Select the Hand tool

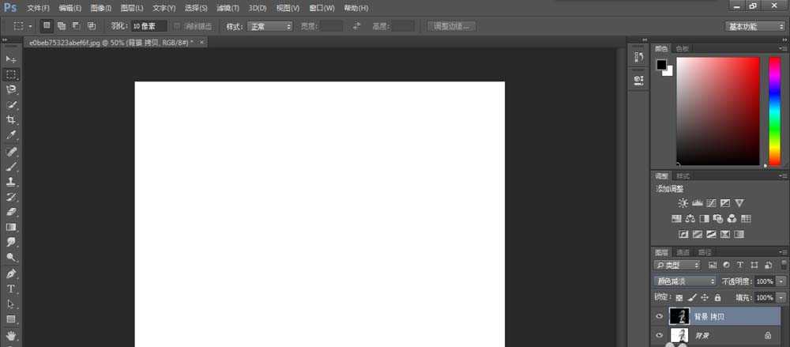click(x=11, y=334)
